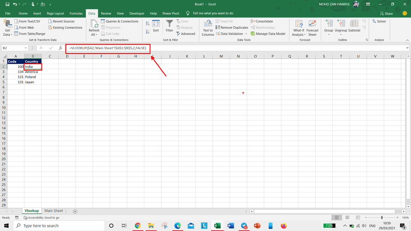
Task: Expand Ungroup dropdown
Action: (341, 35)
